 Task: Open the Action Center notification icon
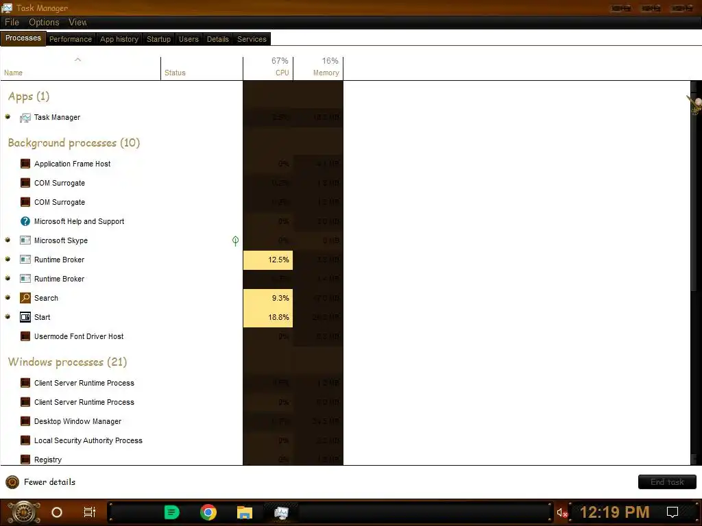pyautogui.click(x=673, y=512)
